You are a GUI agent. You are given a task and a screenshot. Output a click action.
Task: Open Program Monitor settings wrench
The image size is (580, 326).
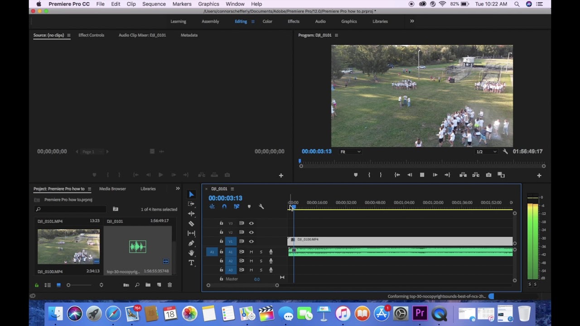pos(505,152)
